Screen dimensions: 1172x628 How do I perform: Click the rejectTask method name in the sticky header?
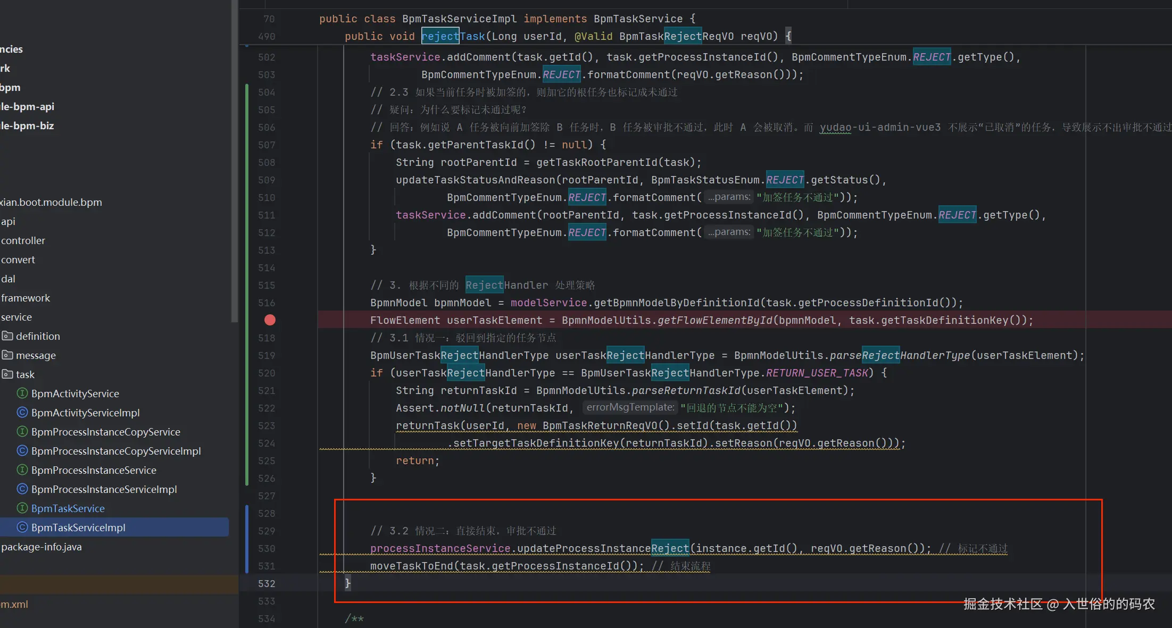tap(453, 36)
